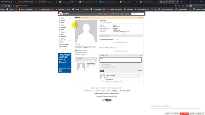The image size is (205, 115).
Task: Open choose language in the footer
Action: click(112, 88)
